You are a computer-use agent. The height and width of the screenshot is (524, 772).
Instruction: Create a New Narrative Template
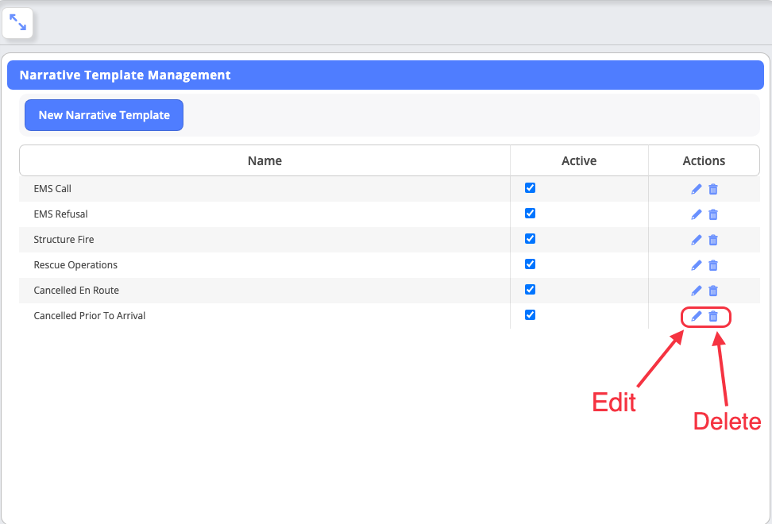(104, 115)
